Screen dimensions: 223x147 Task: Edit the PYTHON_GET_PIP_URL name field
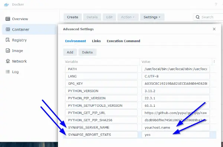[x=101, y=113]
